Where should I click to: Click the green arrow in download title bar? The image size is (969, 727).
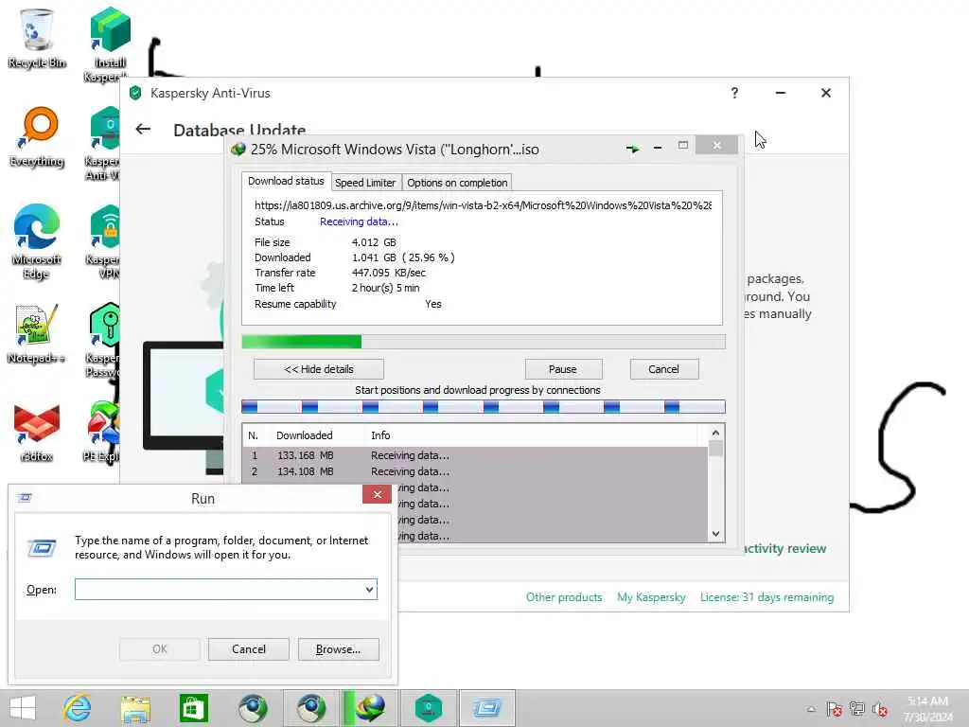coord(632,149)
